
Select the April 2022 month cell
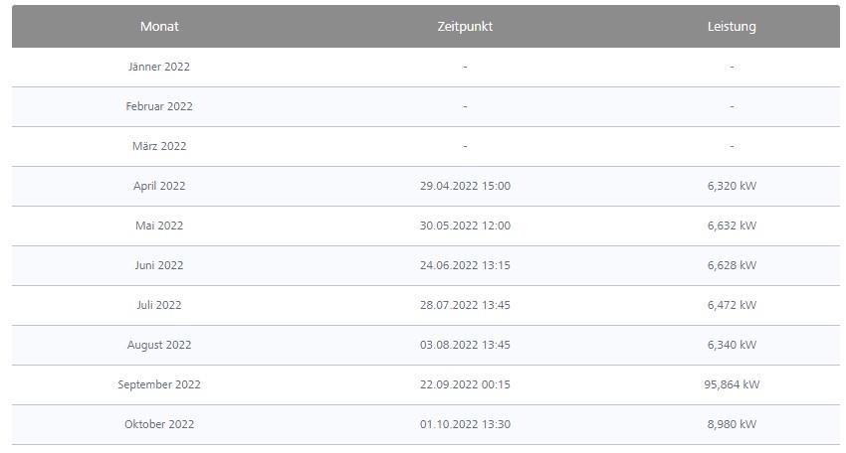[x=159, y=186]
